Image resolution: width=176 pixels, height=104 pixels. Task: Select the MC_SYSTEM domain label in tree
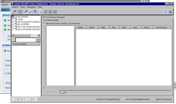pos(23,24)
